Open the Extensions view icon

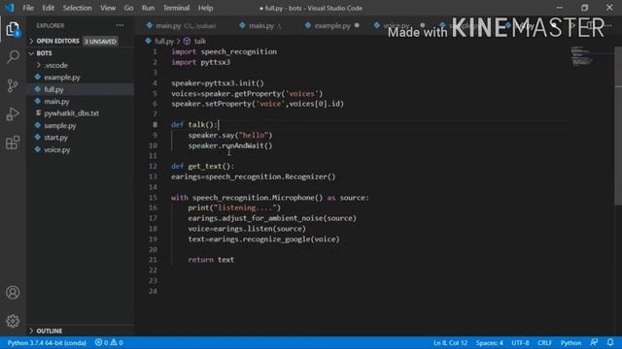13,143
